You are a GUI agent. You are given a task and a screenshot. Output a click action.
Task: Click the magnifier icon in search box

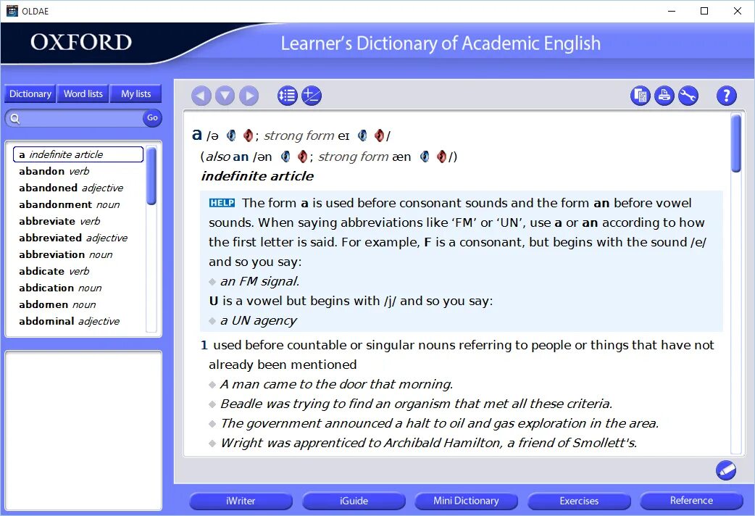pyautogui.click(x=15, y=119)
